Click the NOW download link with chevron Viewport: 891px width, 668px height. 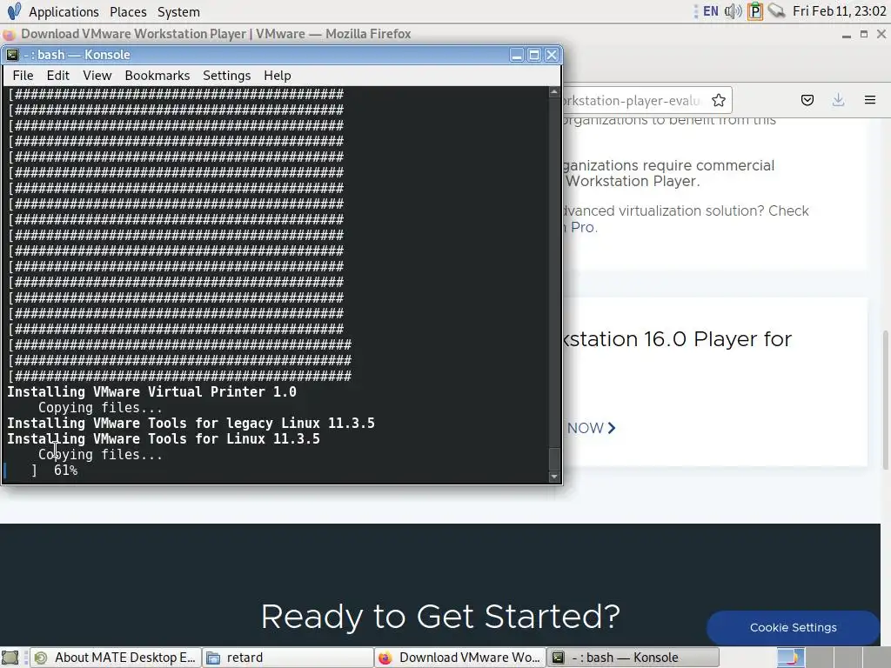pos(592,428)
